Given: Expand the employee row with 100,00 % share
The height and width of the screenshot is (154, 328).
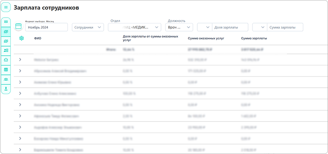Looking at the screenshot, I should click(x=20, y=93).
